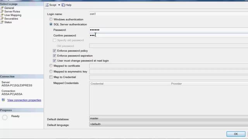Screen dimensions: 248x139
Task: Open View connection properties link
Action: click(x=24, y=100)
